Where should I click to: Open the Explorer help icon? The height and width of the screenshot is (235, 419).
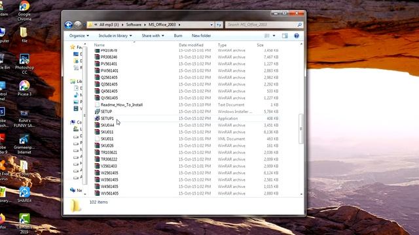pos(297,36)
